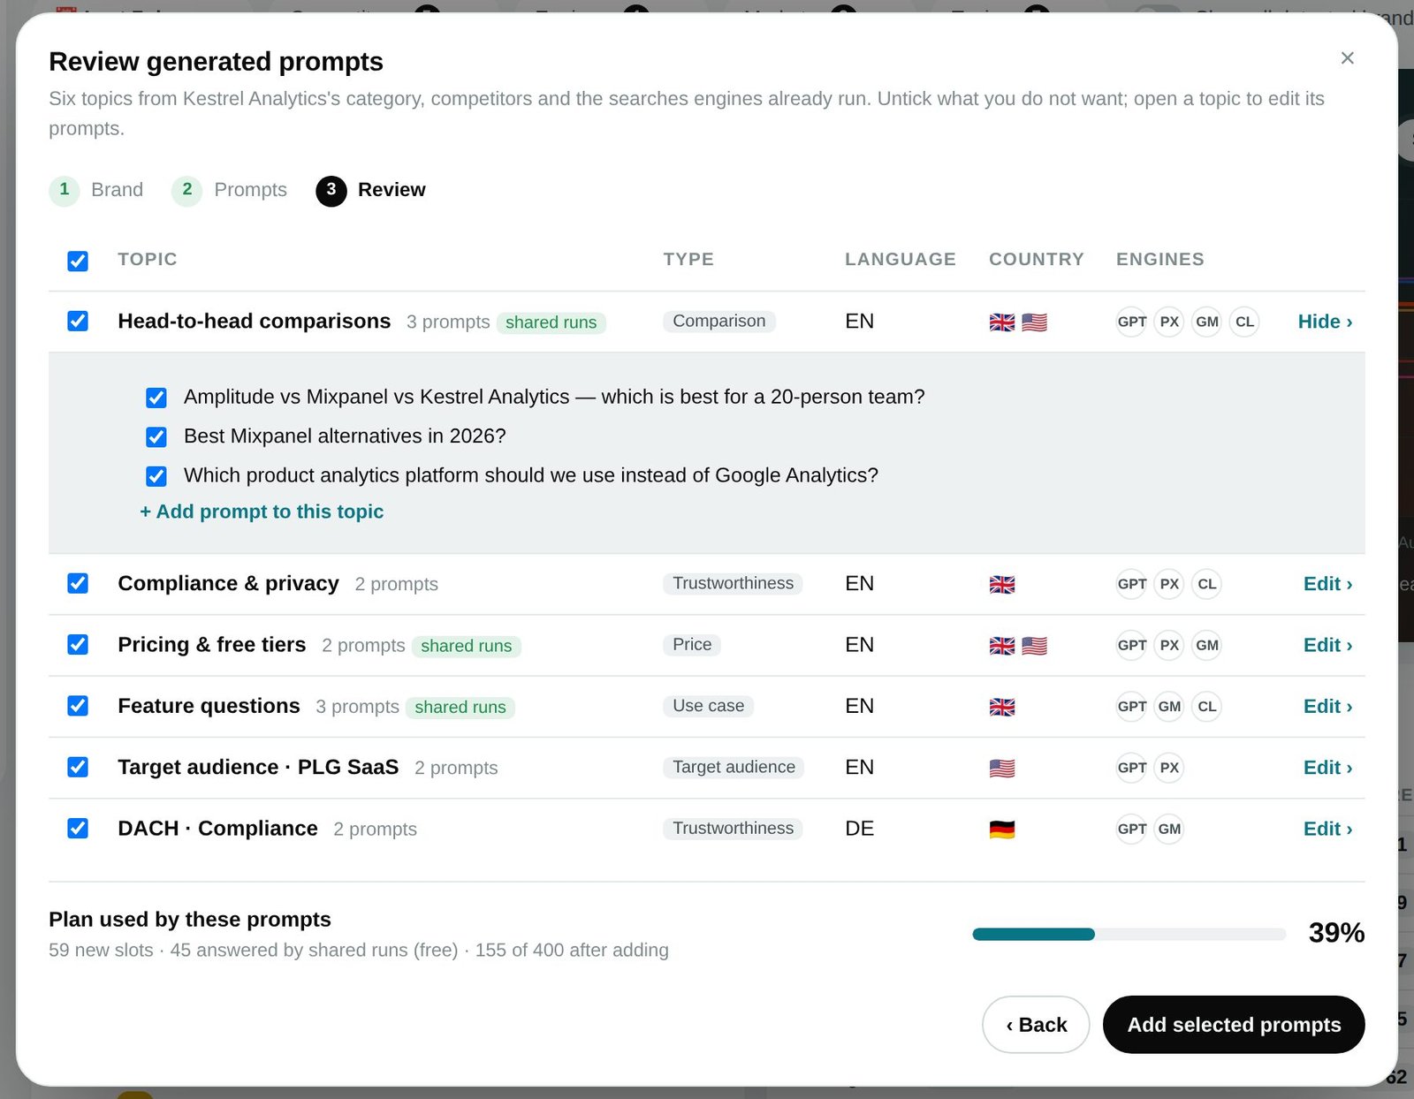This screenshot has width=1414, height=1099.
Task: Expand Edit for DACH · Compliance topic
Action: (x=1327, y=829)
